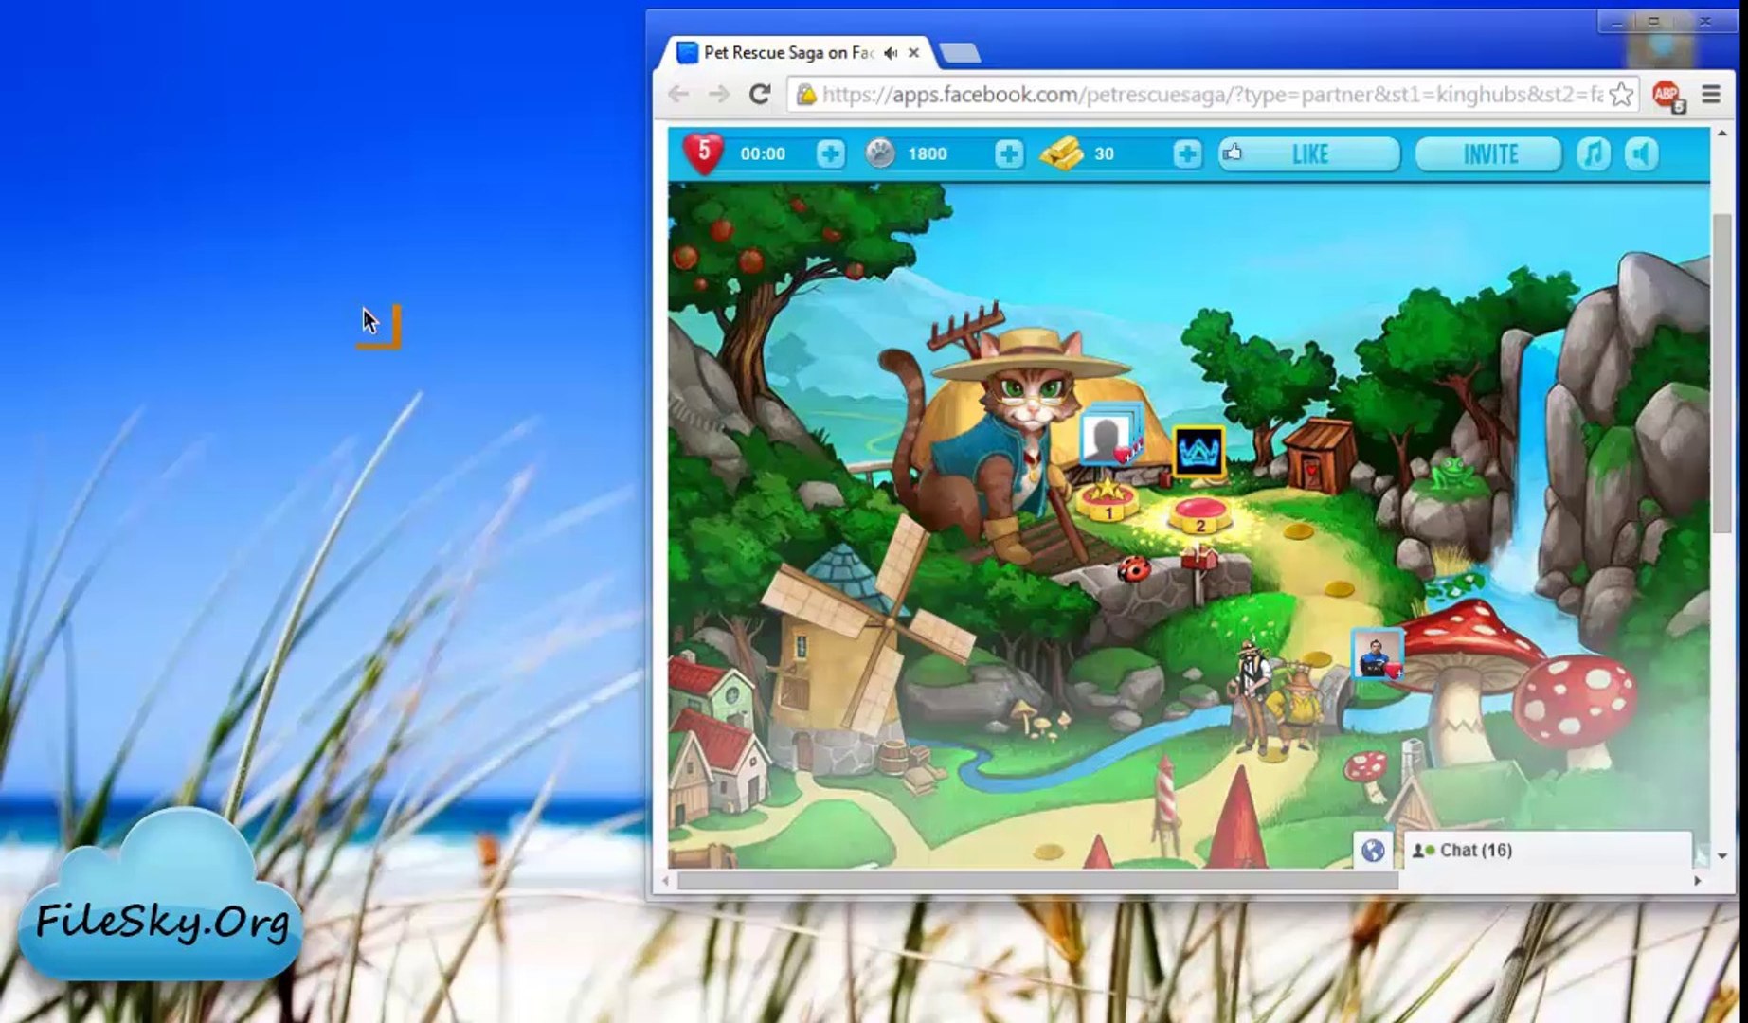Mute the tab via its speaker icon
This screenshot has height=1023, width=1748.
coord(891,53)
